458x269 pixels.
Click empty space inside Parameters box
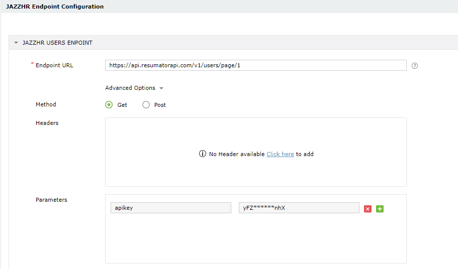pos(255,239)
